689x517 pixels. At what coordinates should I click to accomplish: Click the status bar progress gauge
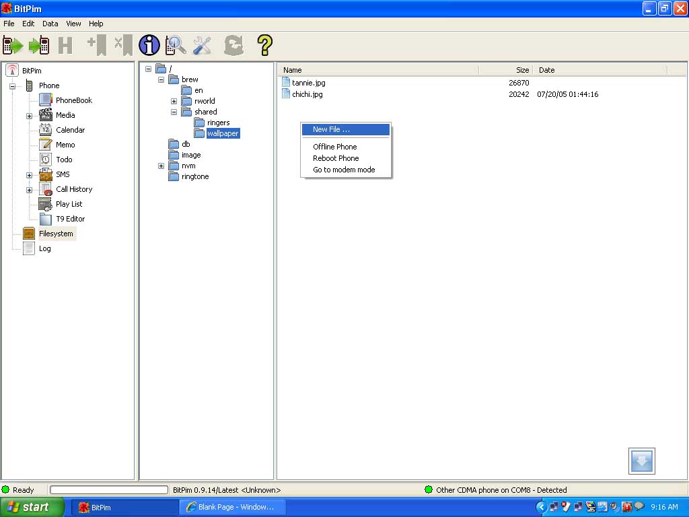[x=109, y=490]
